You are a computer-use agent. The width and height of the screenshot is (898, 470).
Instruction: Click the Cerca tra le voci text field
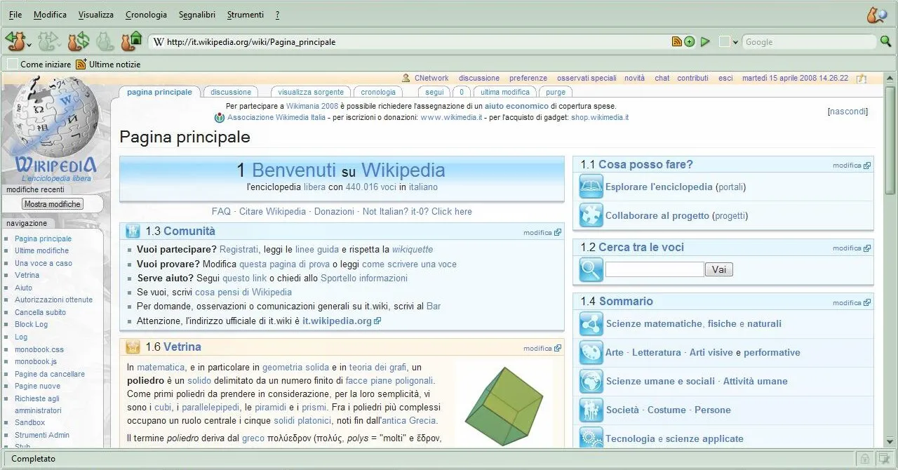tap(655, 269)
